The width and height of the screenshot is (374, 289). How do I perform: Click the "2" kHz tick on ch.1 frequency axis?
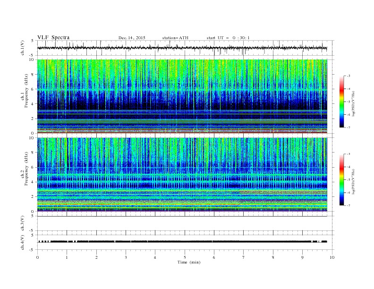(x=33, y=119)
